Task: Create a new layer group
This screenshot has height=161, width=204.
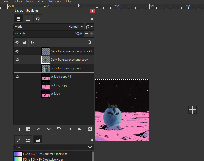Action: coord(28,129)
